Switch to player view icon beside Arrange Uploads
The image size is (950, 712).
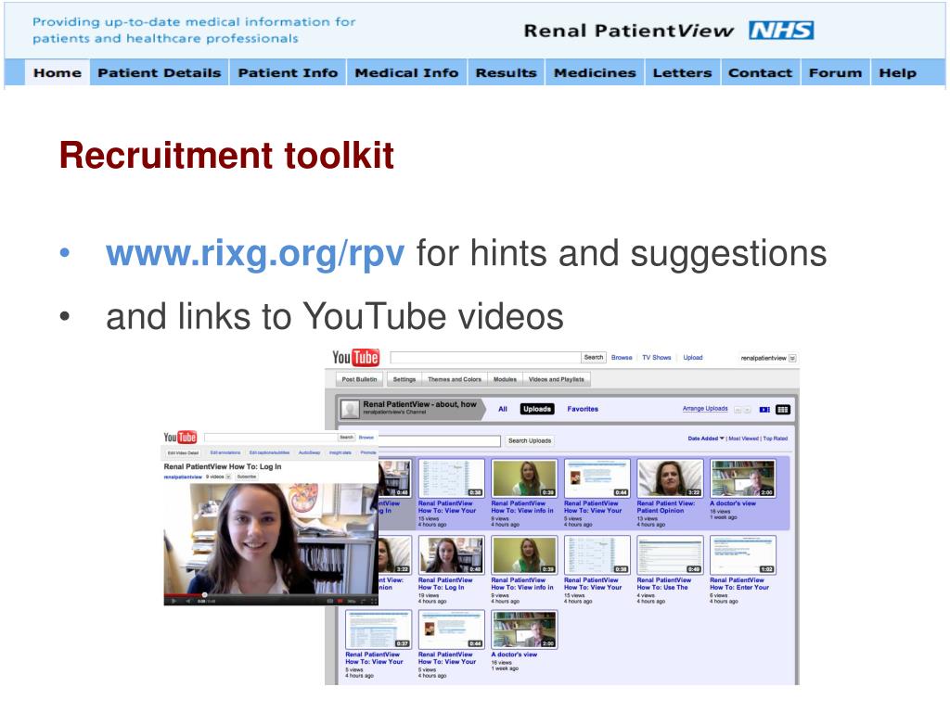764,410
